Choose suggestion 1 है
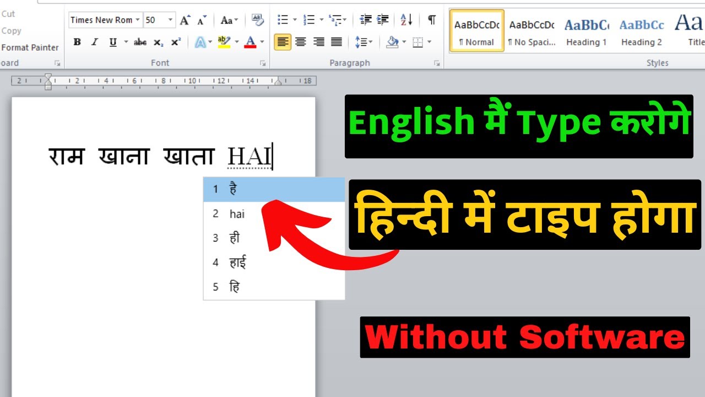This screenshot has width=705, height=397. click(x=274, y=189)
